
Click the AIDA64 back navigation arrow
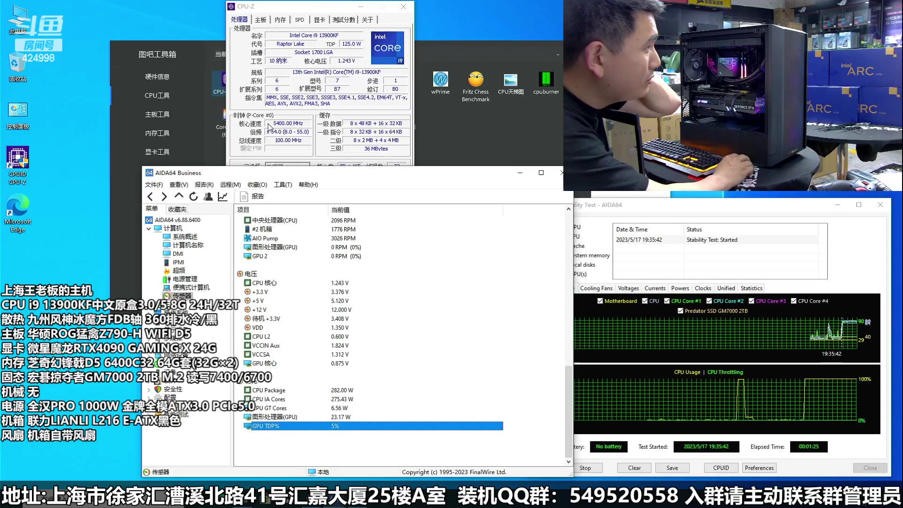(x=150, y=197)
